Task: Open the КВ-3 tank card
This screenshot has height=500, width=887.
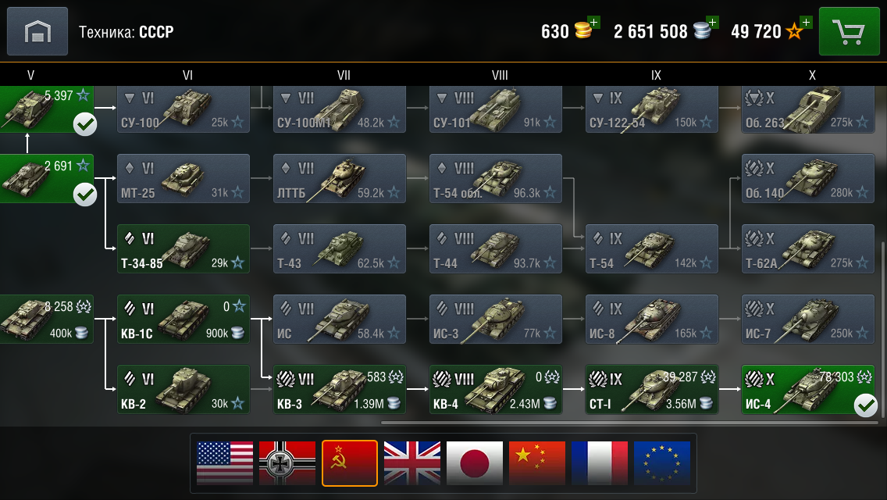Action: [x=340, y=389]
